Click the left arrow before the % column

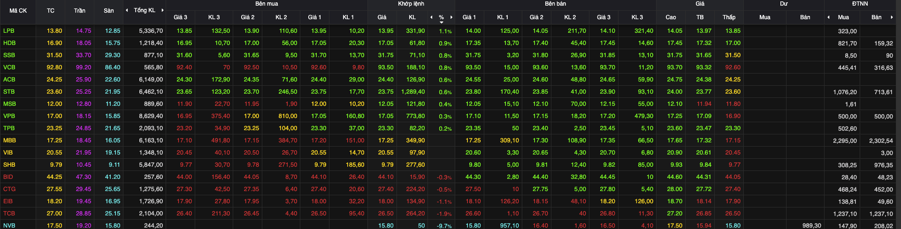point(431,17)
